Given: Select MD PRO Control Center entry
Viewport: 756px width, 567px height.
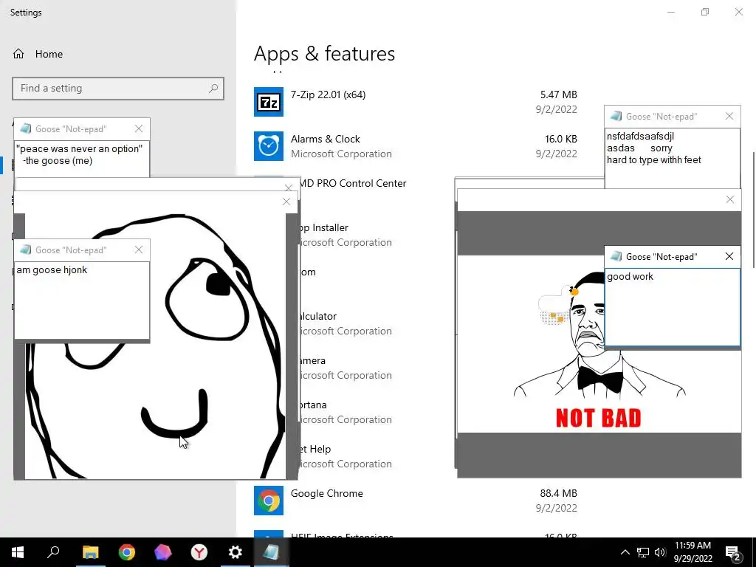Looking at the screenshot, I should pyautogui.click(x=354, y=183).
